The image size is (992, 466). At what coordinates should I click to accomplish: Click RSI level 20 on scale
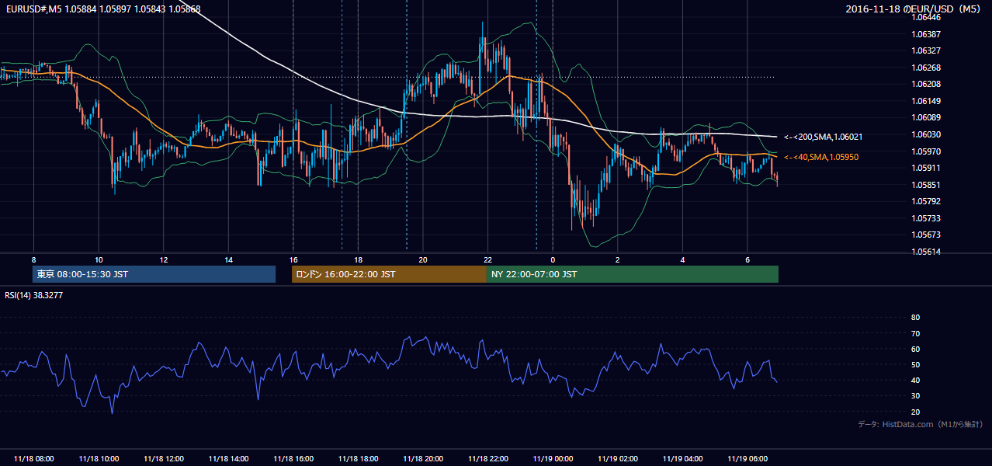[915, 412]
